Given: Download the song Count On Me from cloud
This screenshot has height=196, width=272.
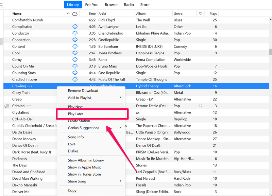Looking at the screenshot, I should click(x=75, y=66).
